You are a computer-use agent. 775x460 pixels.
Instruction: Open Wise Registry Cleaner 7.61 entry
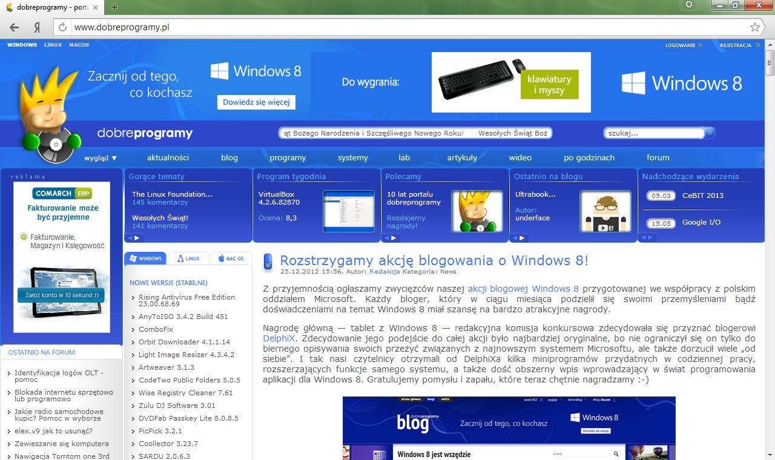(186, 393)
